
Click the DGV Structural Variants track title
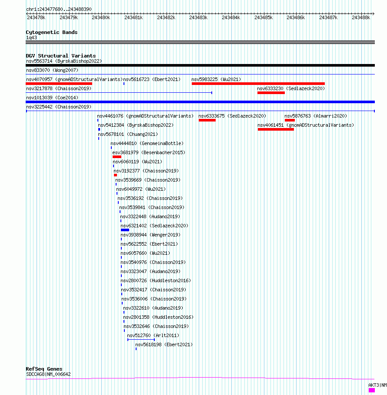(x=61, y=56)
